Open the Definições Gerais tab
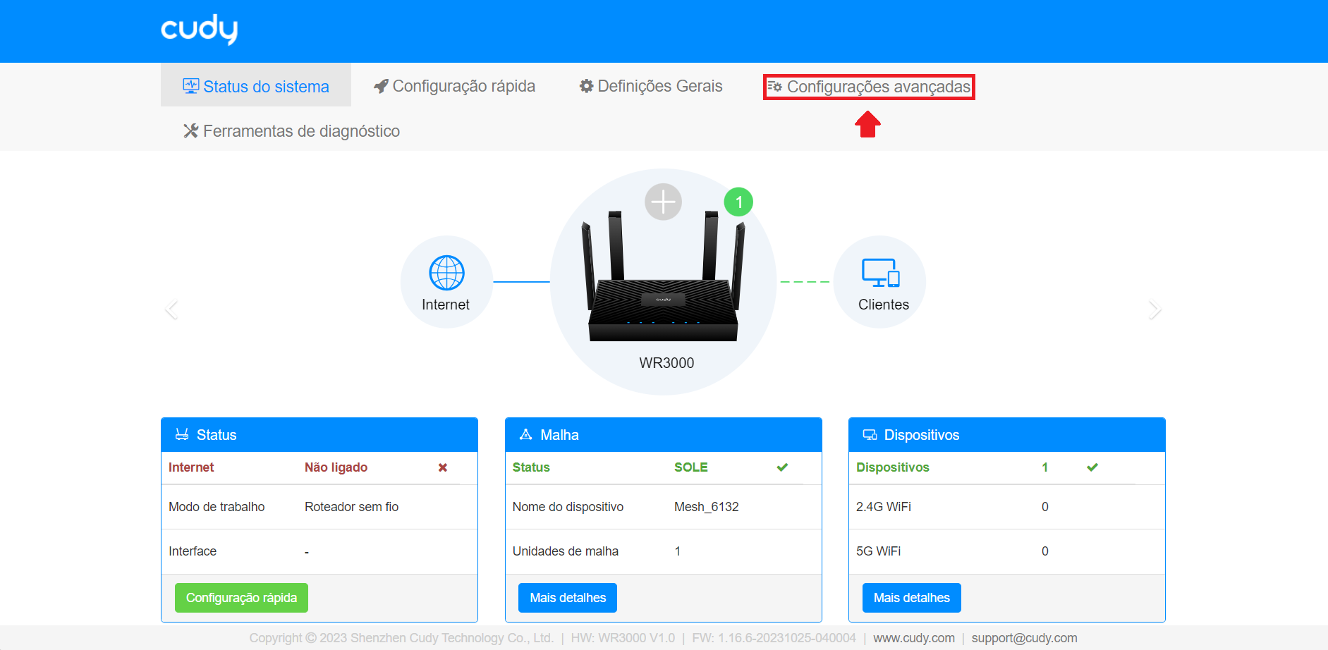 651,86
